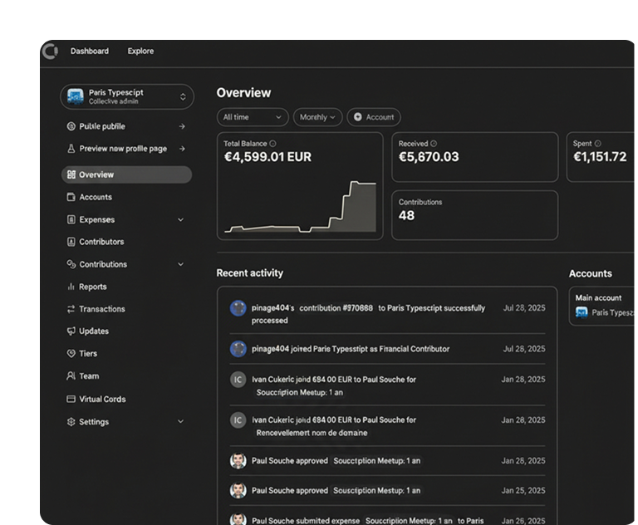
Task: Select Overview in the sidebar
Action: (x=126, y=174)
